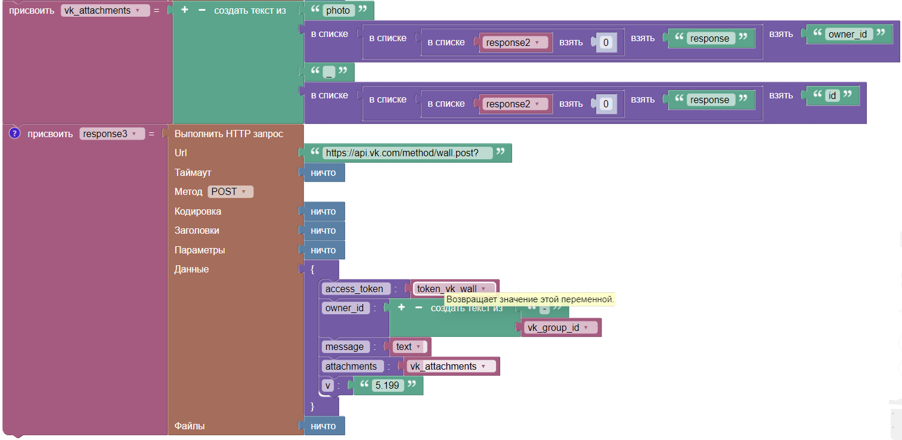Edit the message key field

[346, 346]
